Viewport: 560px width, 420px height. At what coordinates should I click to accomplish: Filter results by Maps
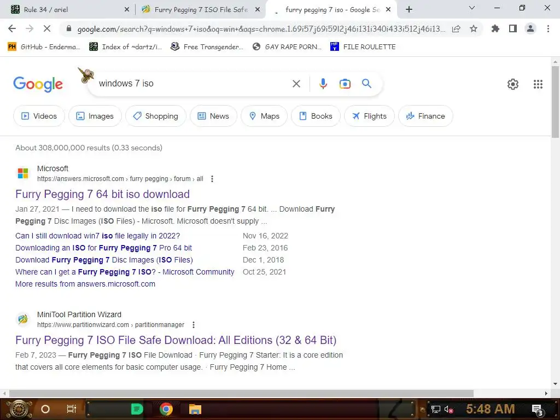click(x=264, y=116)
